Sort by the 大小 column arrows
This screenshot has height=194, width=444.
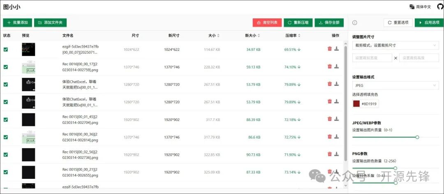pos(218,36)
